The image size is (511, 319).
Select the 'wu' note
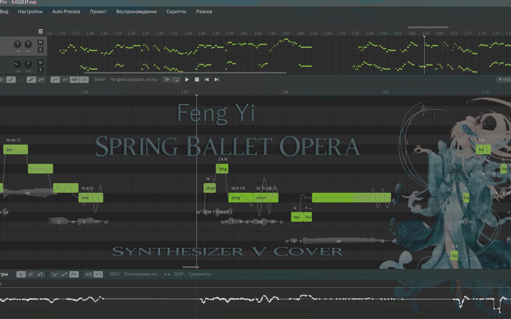pos(297,217)
